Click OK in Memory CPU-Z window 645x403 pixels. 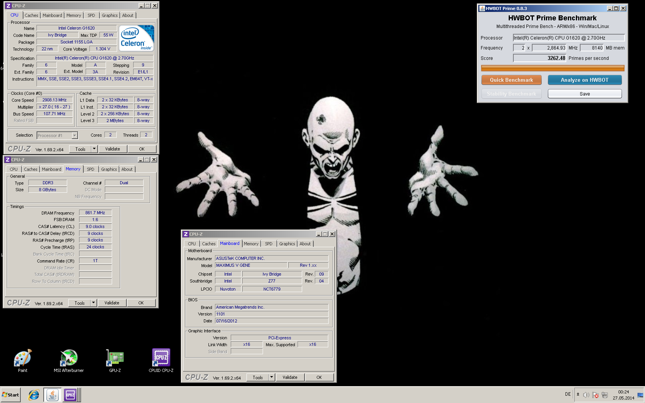coord(141,303)
